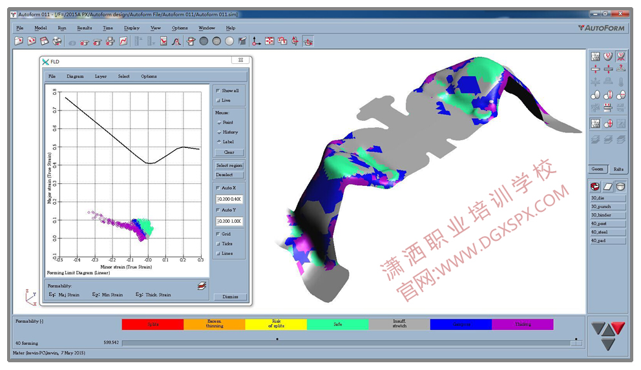This screenshot has width=641, height=370.
Task: Select the 40_post tool button
Action: (x=608, y=224)
